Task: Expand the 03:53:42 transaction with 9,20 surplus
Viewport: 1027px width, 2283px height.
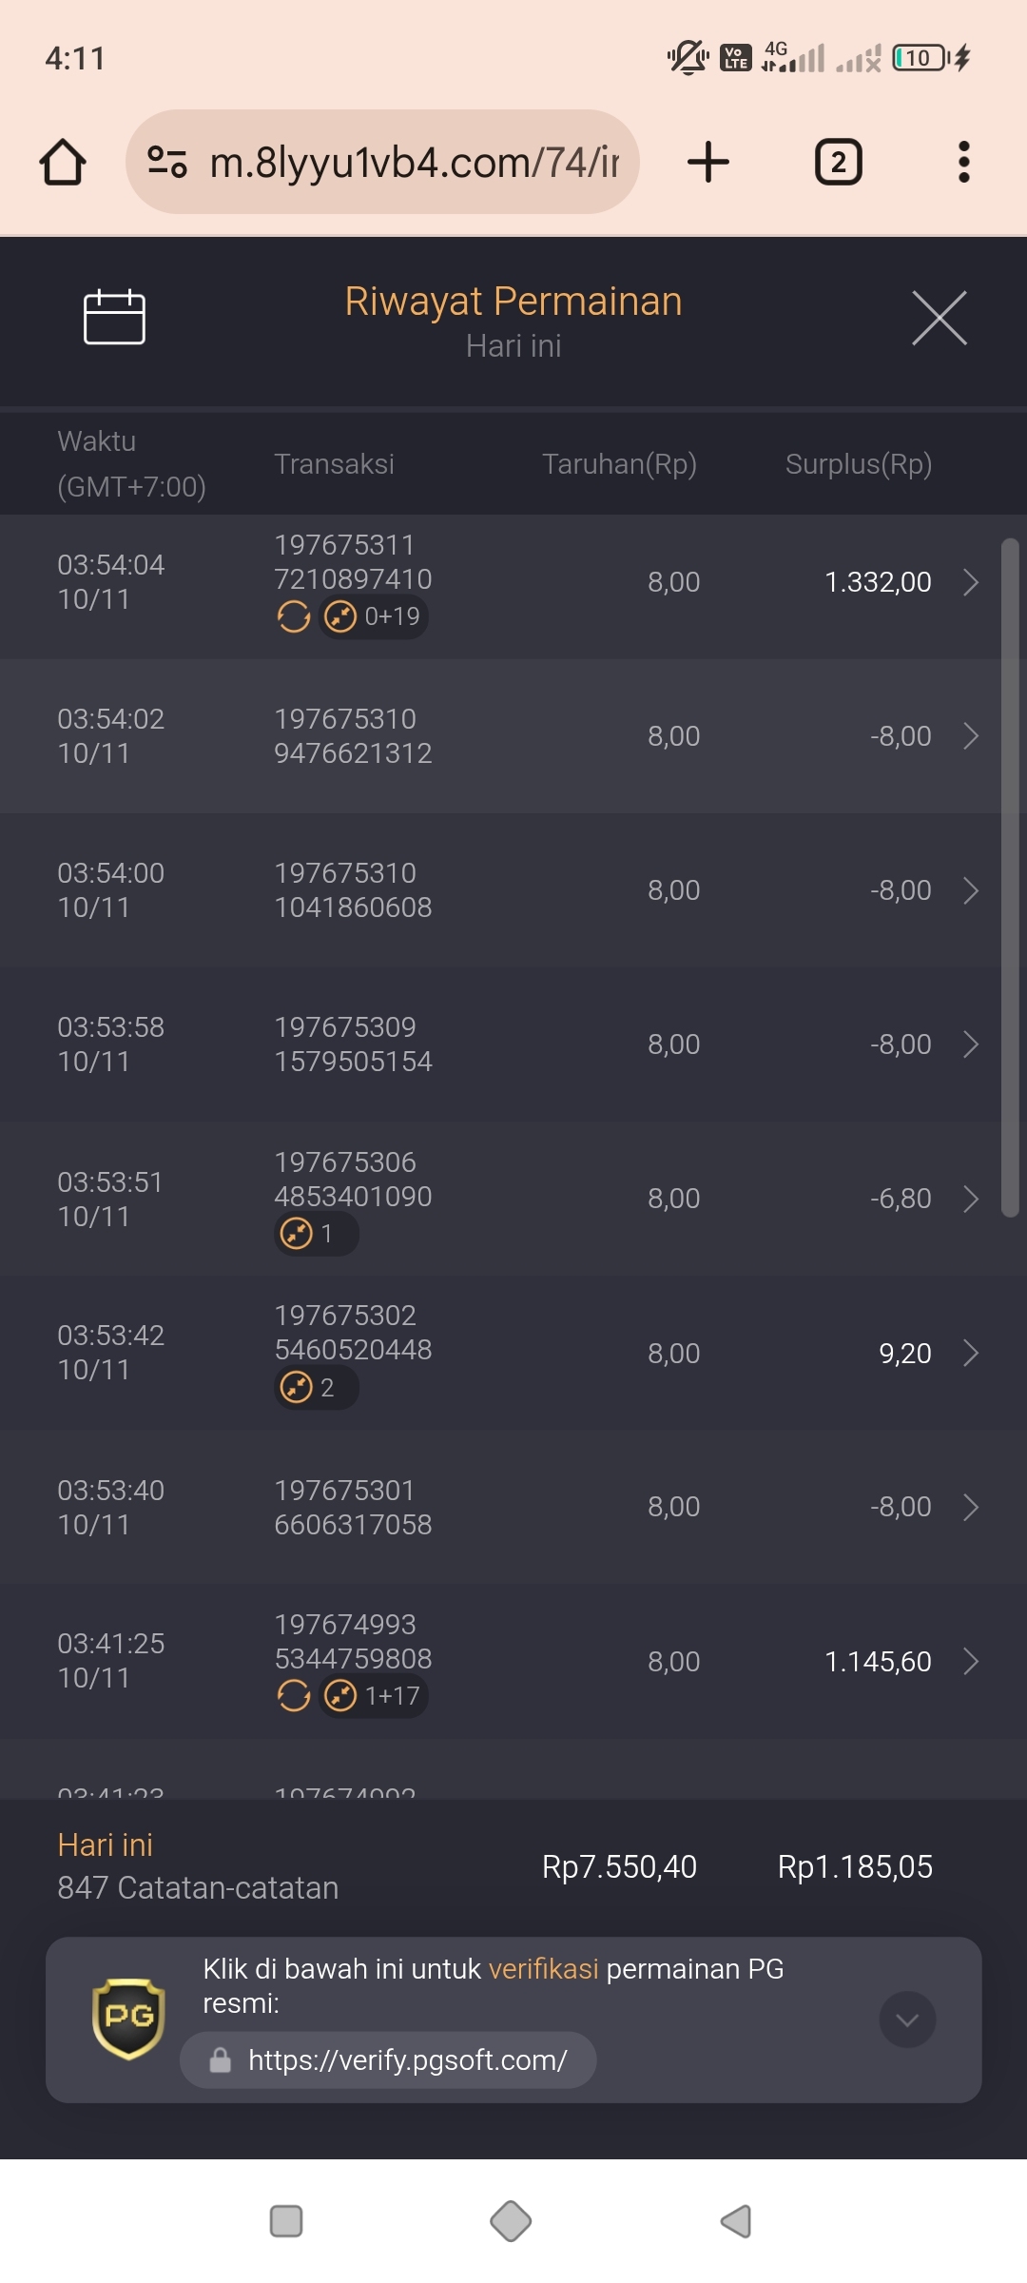Action: [970, 1353]
